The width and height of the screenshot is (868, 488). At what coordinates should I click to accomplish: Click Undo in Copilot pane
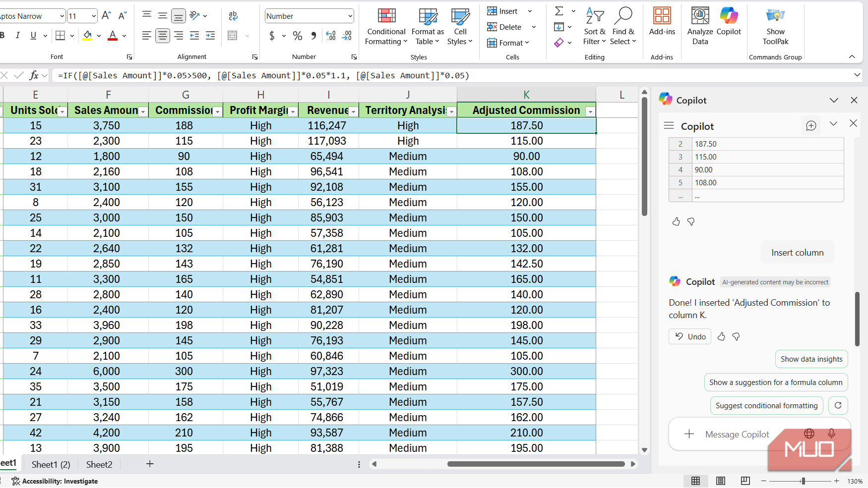690,336
